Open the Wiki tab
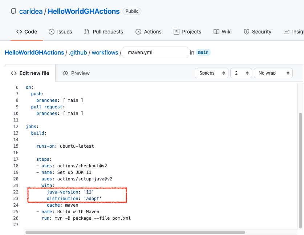 click(x=223, y=32)
